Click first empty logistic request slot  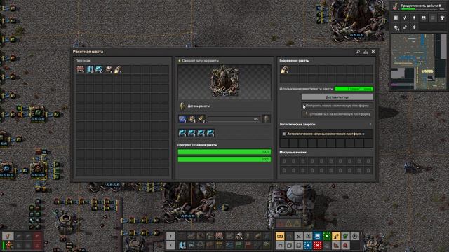(x=284, y=143)
